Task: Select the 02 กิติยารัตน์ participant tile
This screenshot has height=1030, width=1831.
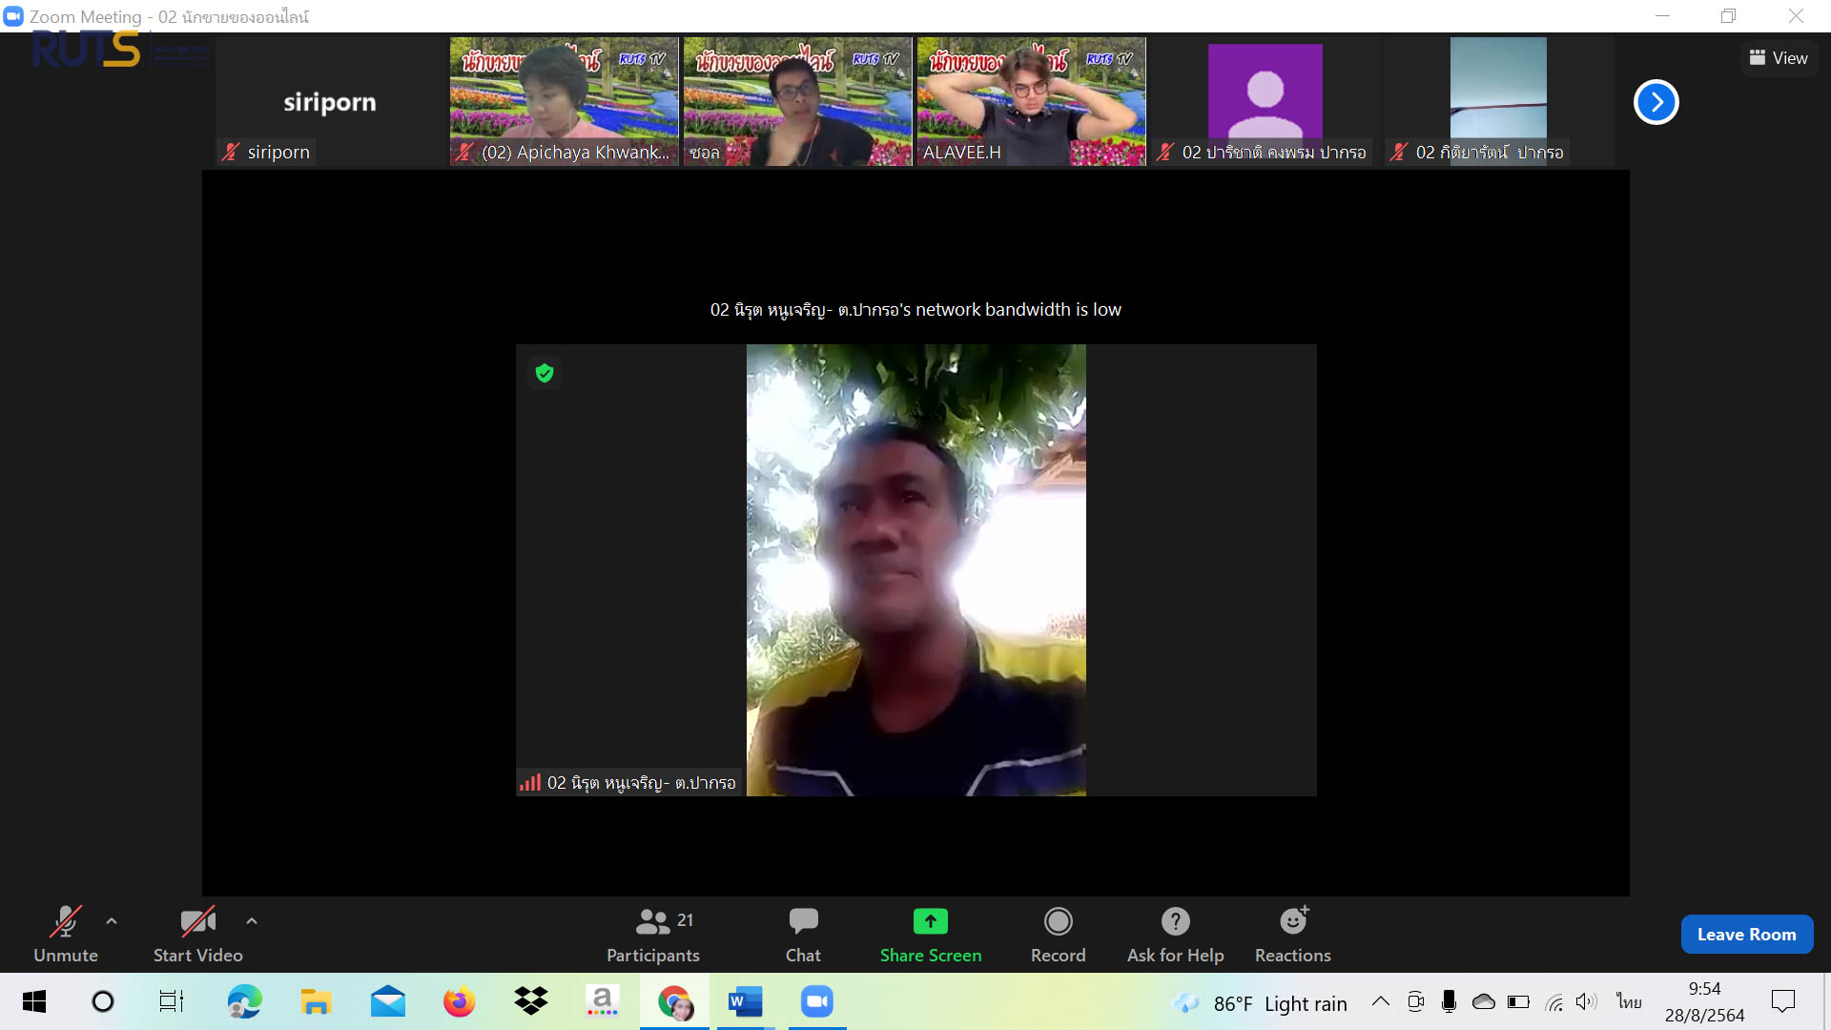Action: [x=1499, y=102]
